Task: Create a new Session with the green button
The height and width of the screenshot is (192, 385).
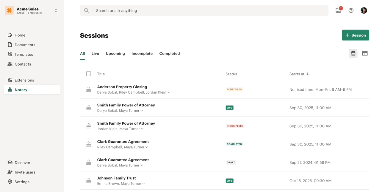Action: [355, 35]
